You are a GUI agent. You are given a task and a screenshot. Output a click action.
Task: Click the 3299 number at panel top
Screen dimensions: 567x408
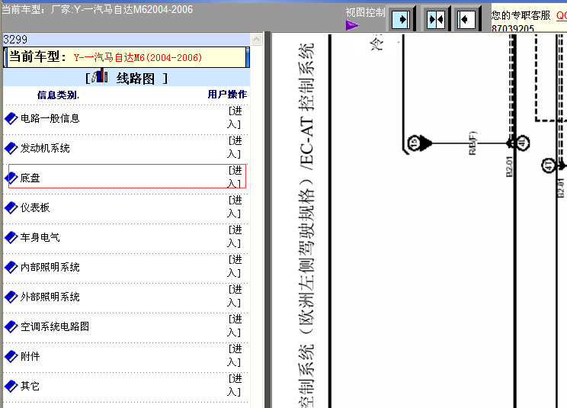coord(15,40)
